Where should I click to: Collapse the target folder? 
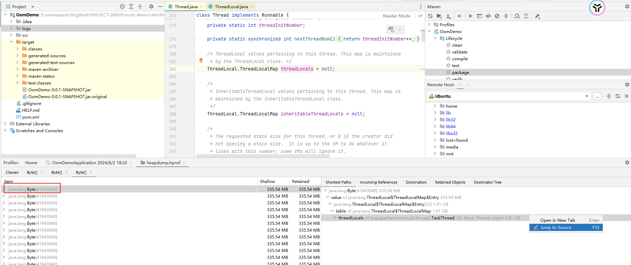tap(11, 42)
